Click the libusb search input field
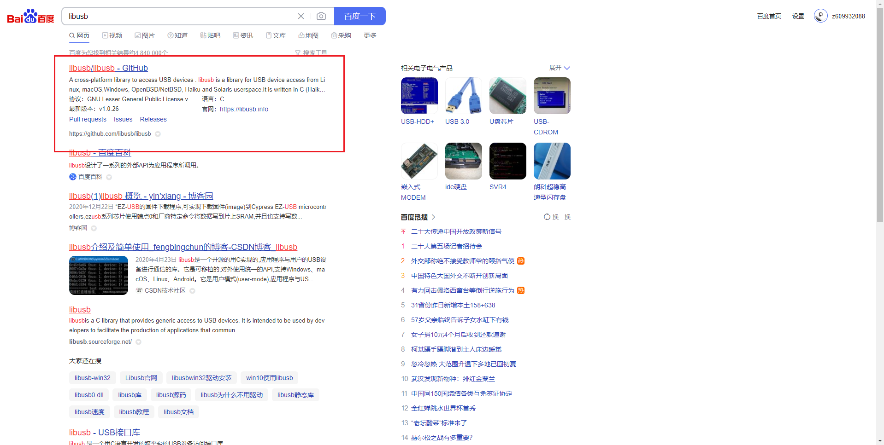The height and width of the screenshot is (445, 884). point(180,16)
